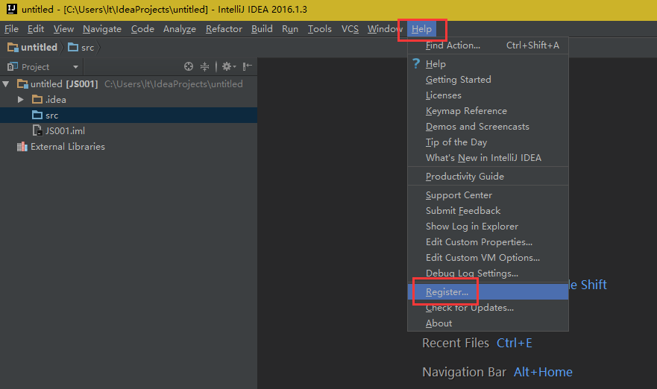Open the Project view dropdown arrow
The image size is (657, 389).
point(75,67)
